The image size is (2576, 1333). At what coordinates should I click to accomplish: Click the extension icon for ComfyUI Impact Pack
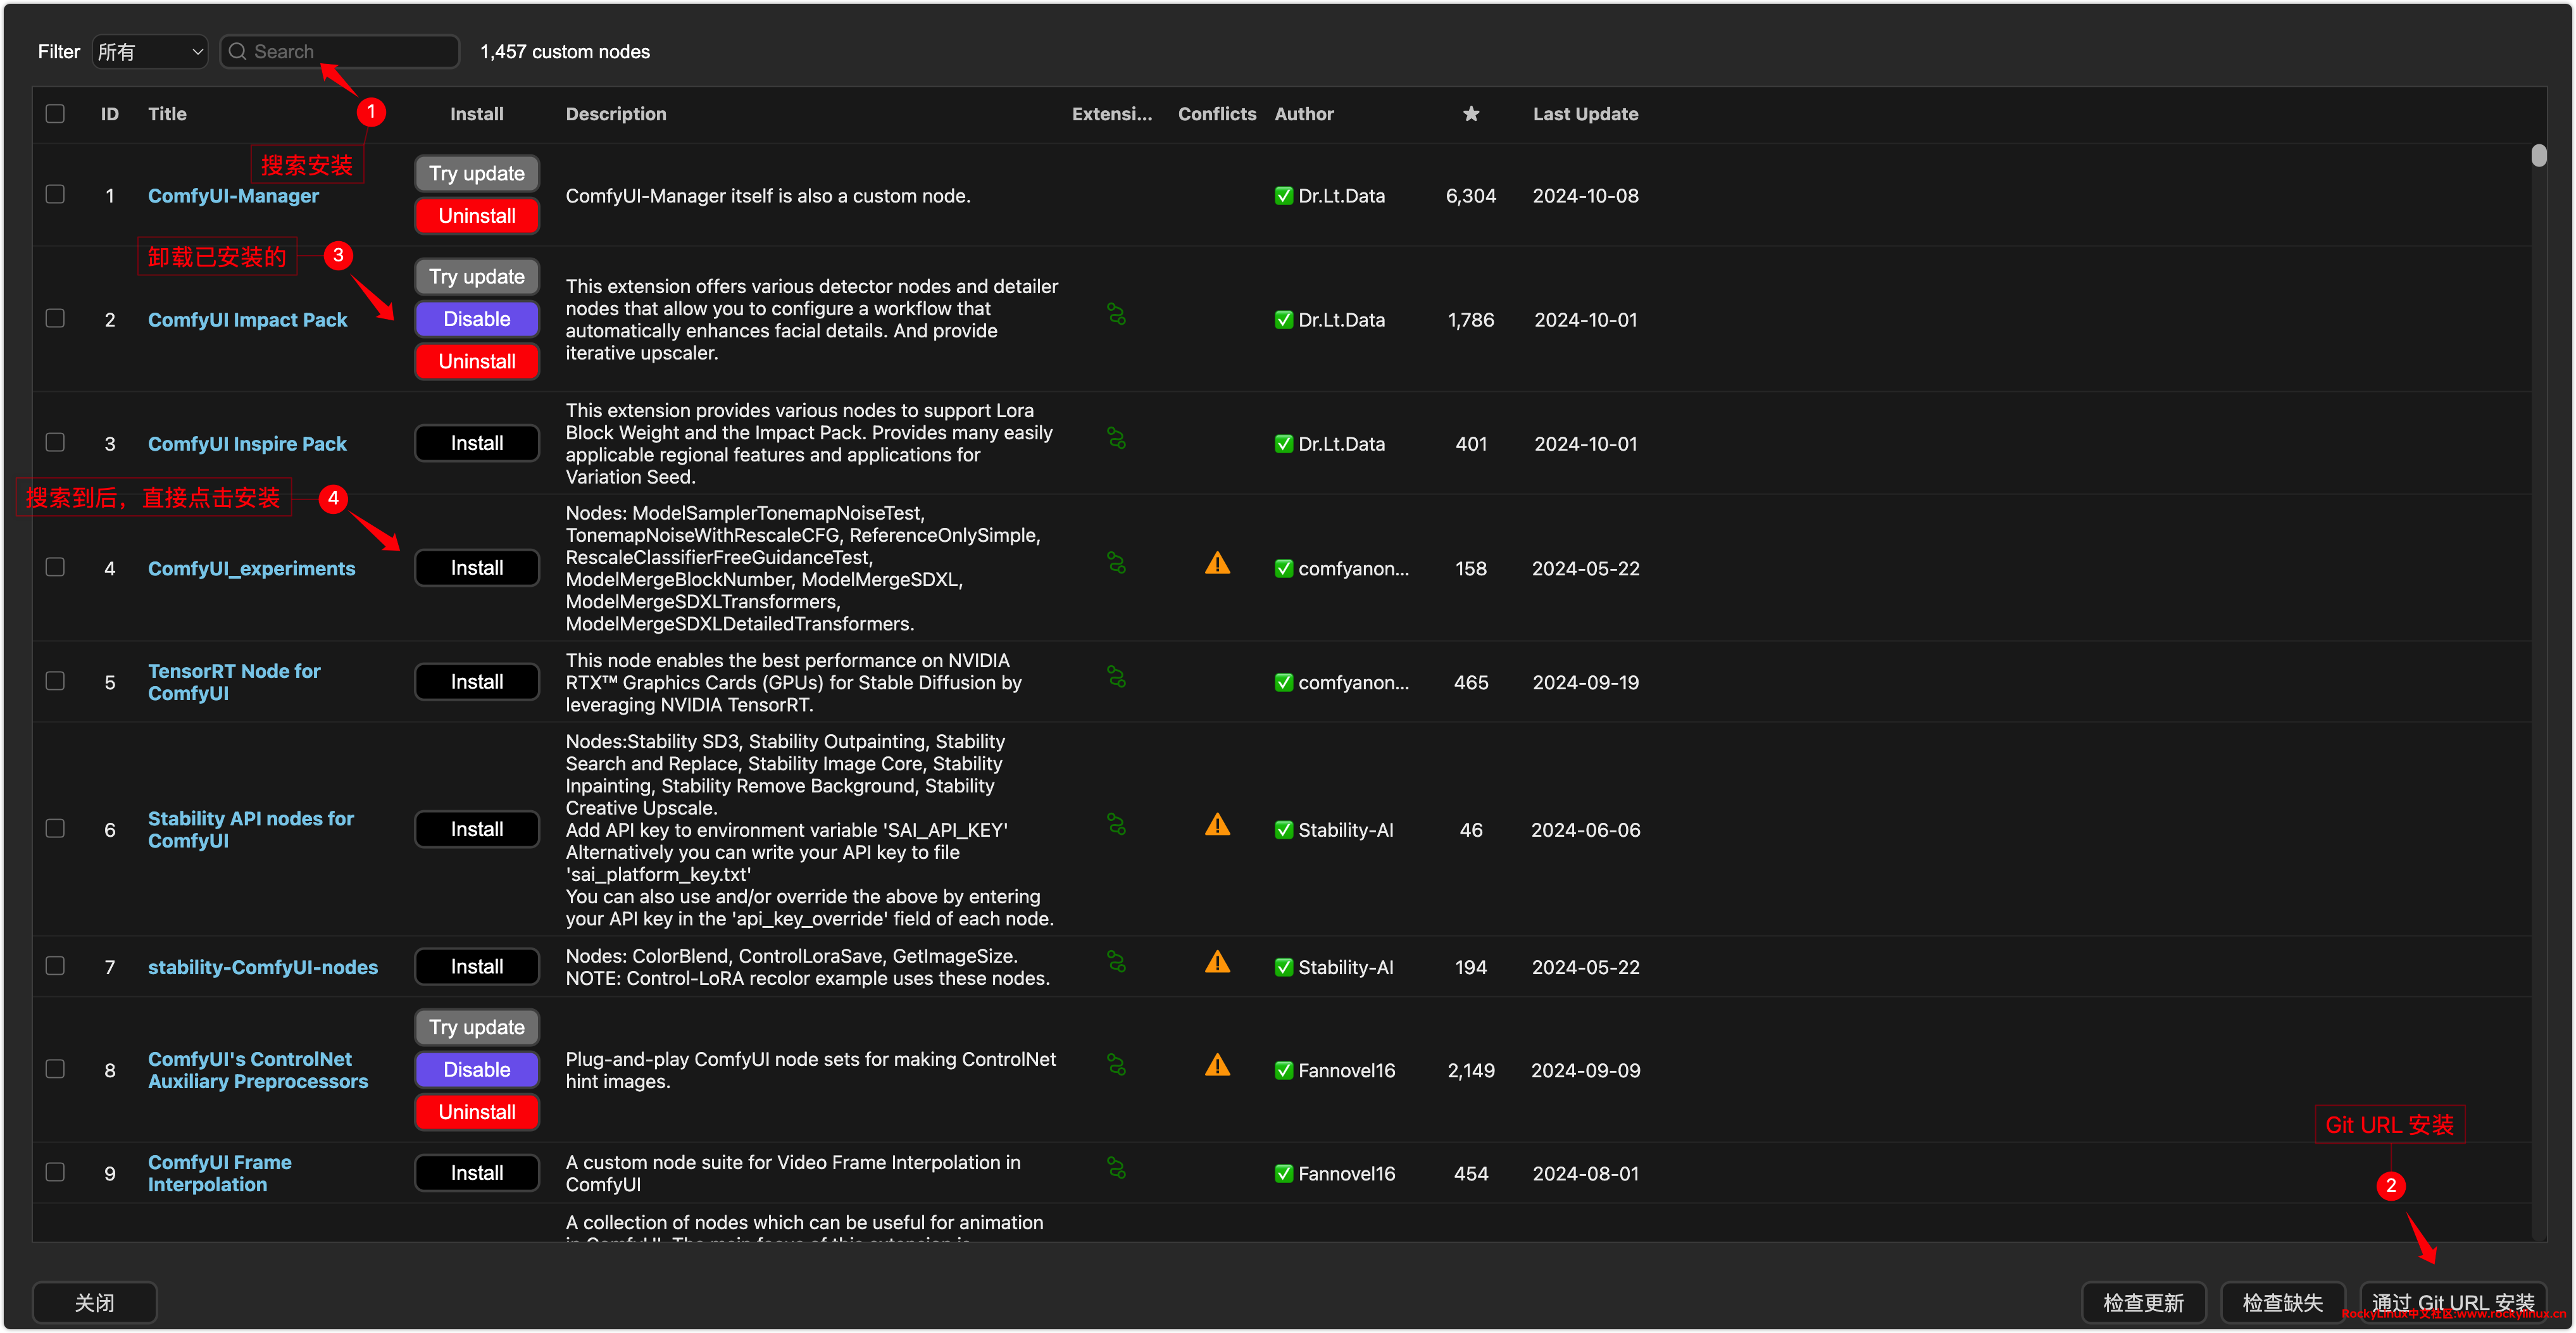pyautogui.click(x=1116, y=315)
